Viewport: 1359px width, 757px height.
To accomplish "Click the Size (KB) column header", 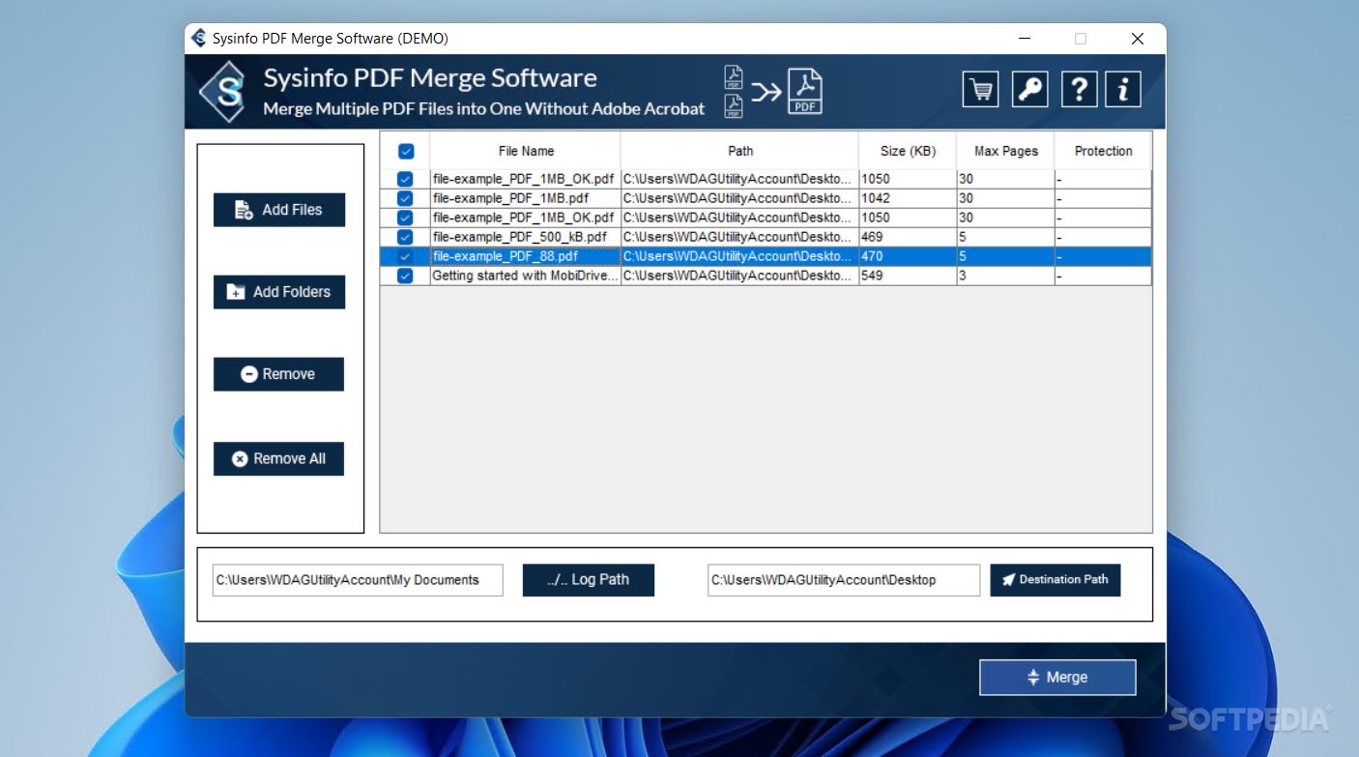I will (908, 151).
